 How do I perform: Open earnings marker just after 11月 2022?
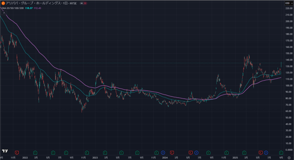pos(87,153)
